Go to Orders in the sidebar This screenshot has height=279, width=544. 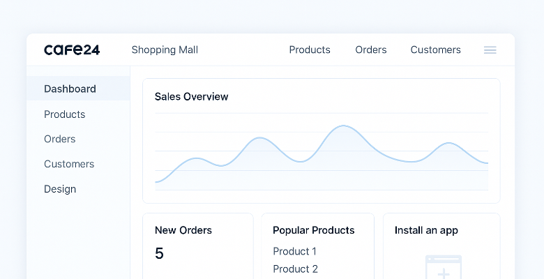(x=59, y=139)
